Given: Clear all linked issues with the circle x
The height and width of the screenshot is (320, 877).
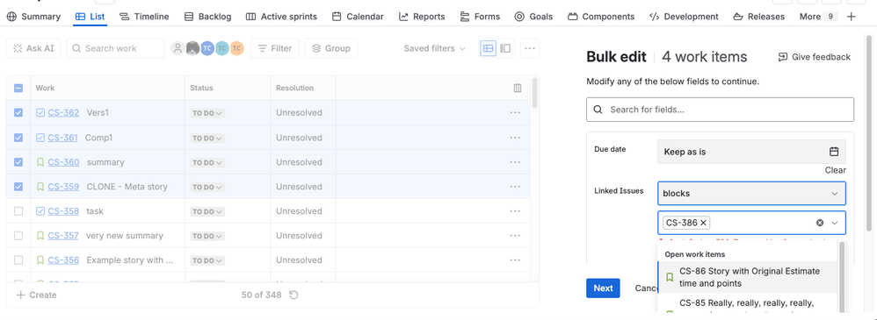Looking at the screenshot, I should click(x=820, y=223).
